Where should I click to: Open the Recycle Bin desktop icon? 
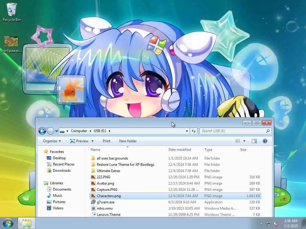coord(12,12)
